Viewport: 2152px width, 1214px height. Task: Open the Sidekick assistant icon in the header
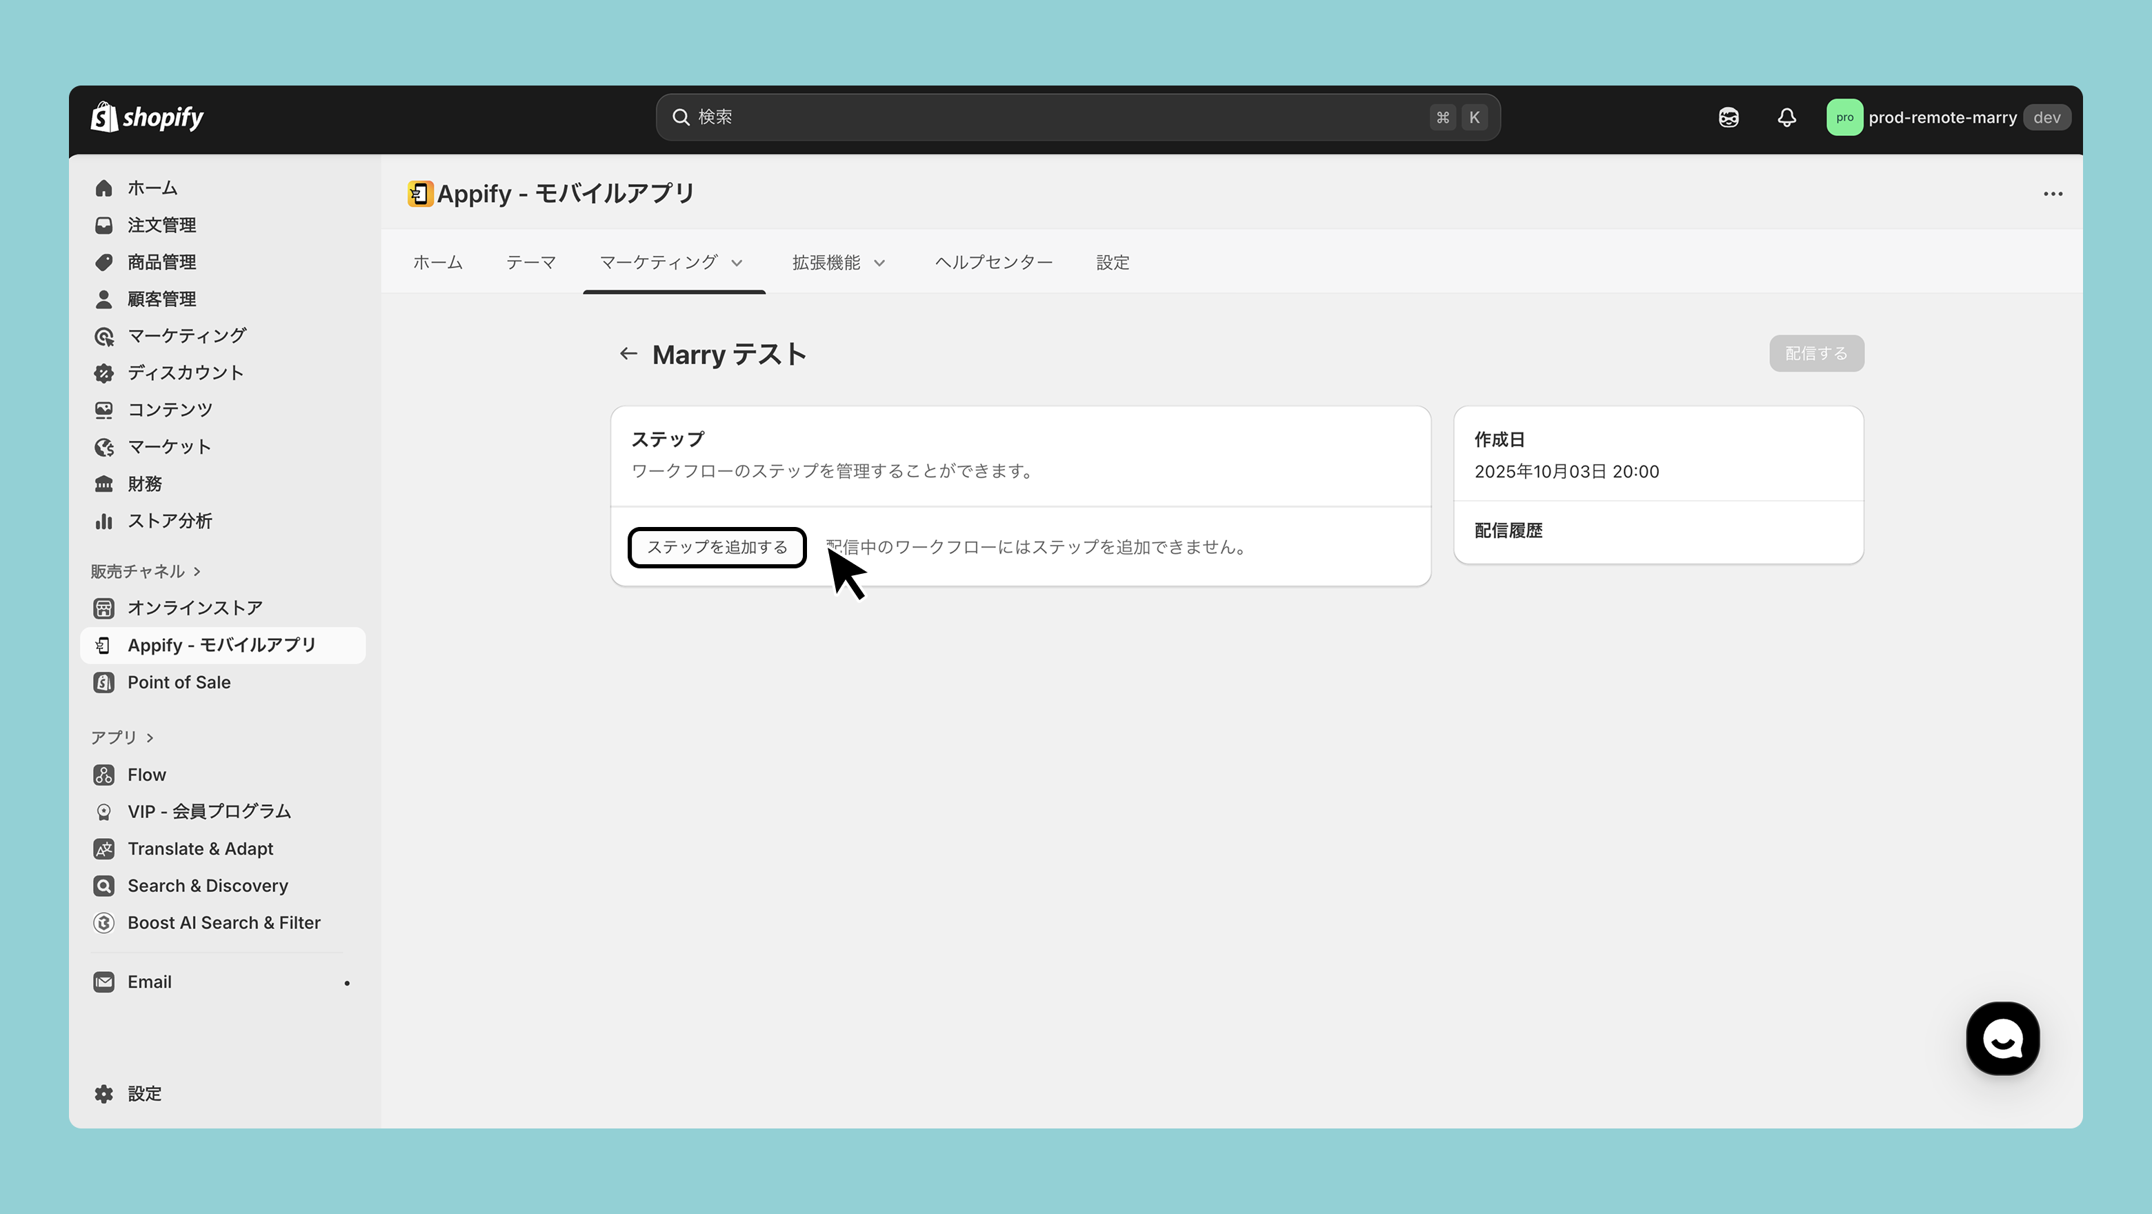coord(1728,118)
